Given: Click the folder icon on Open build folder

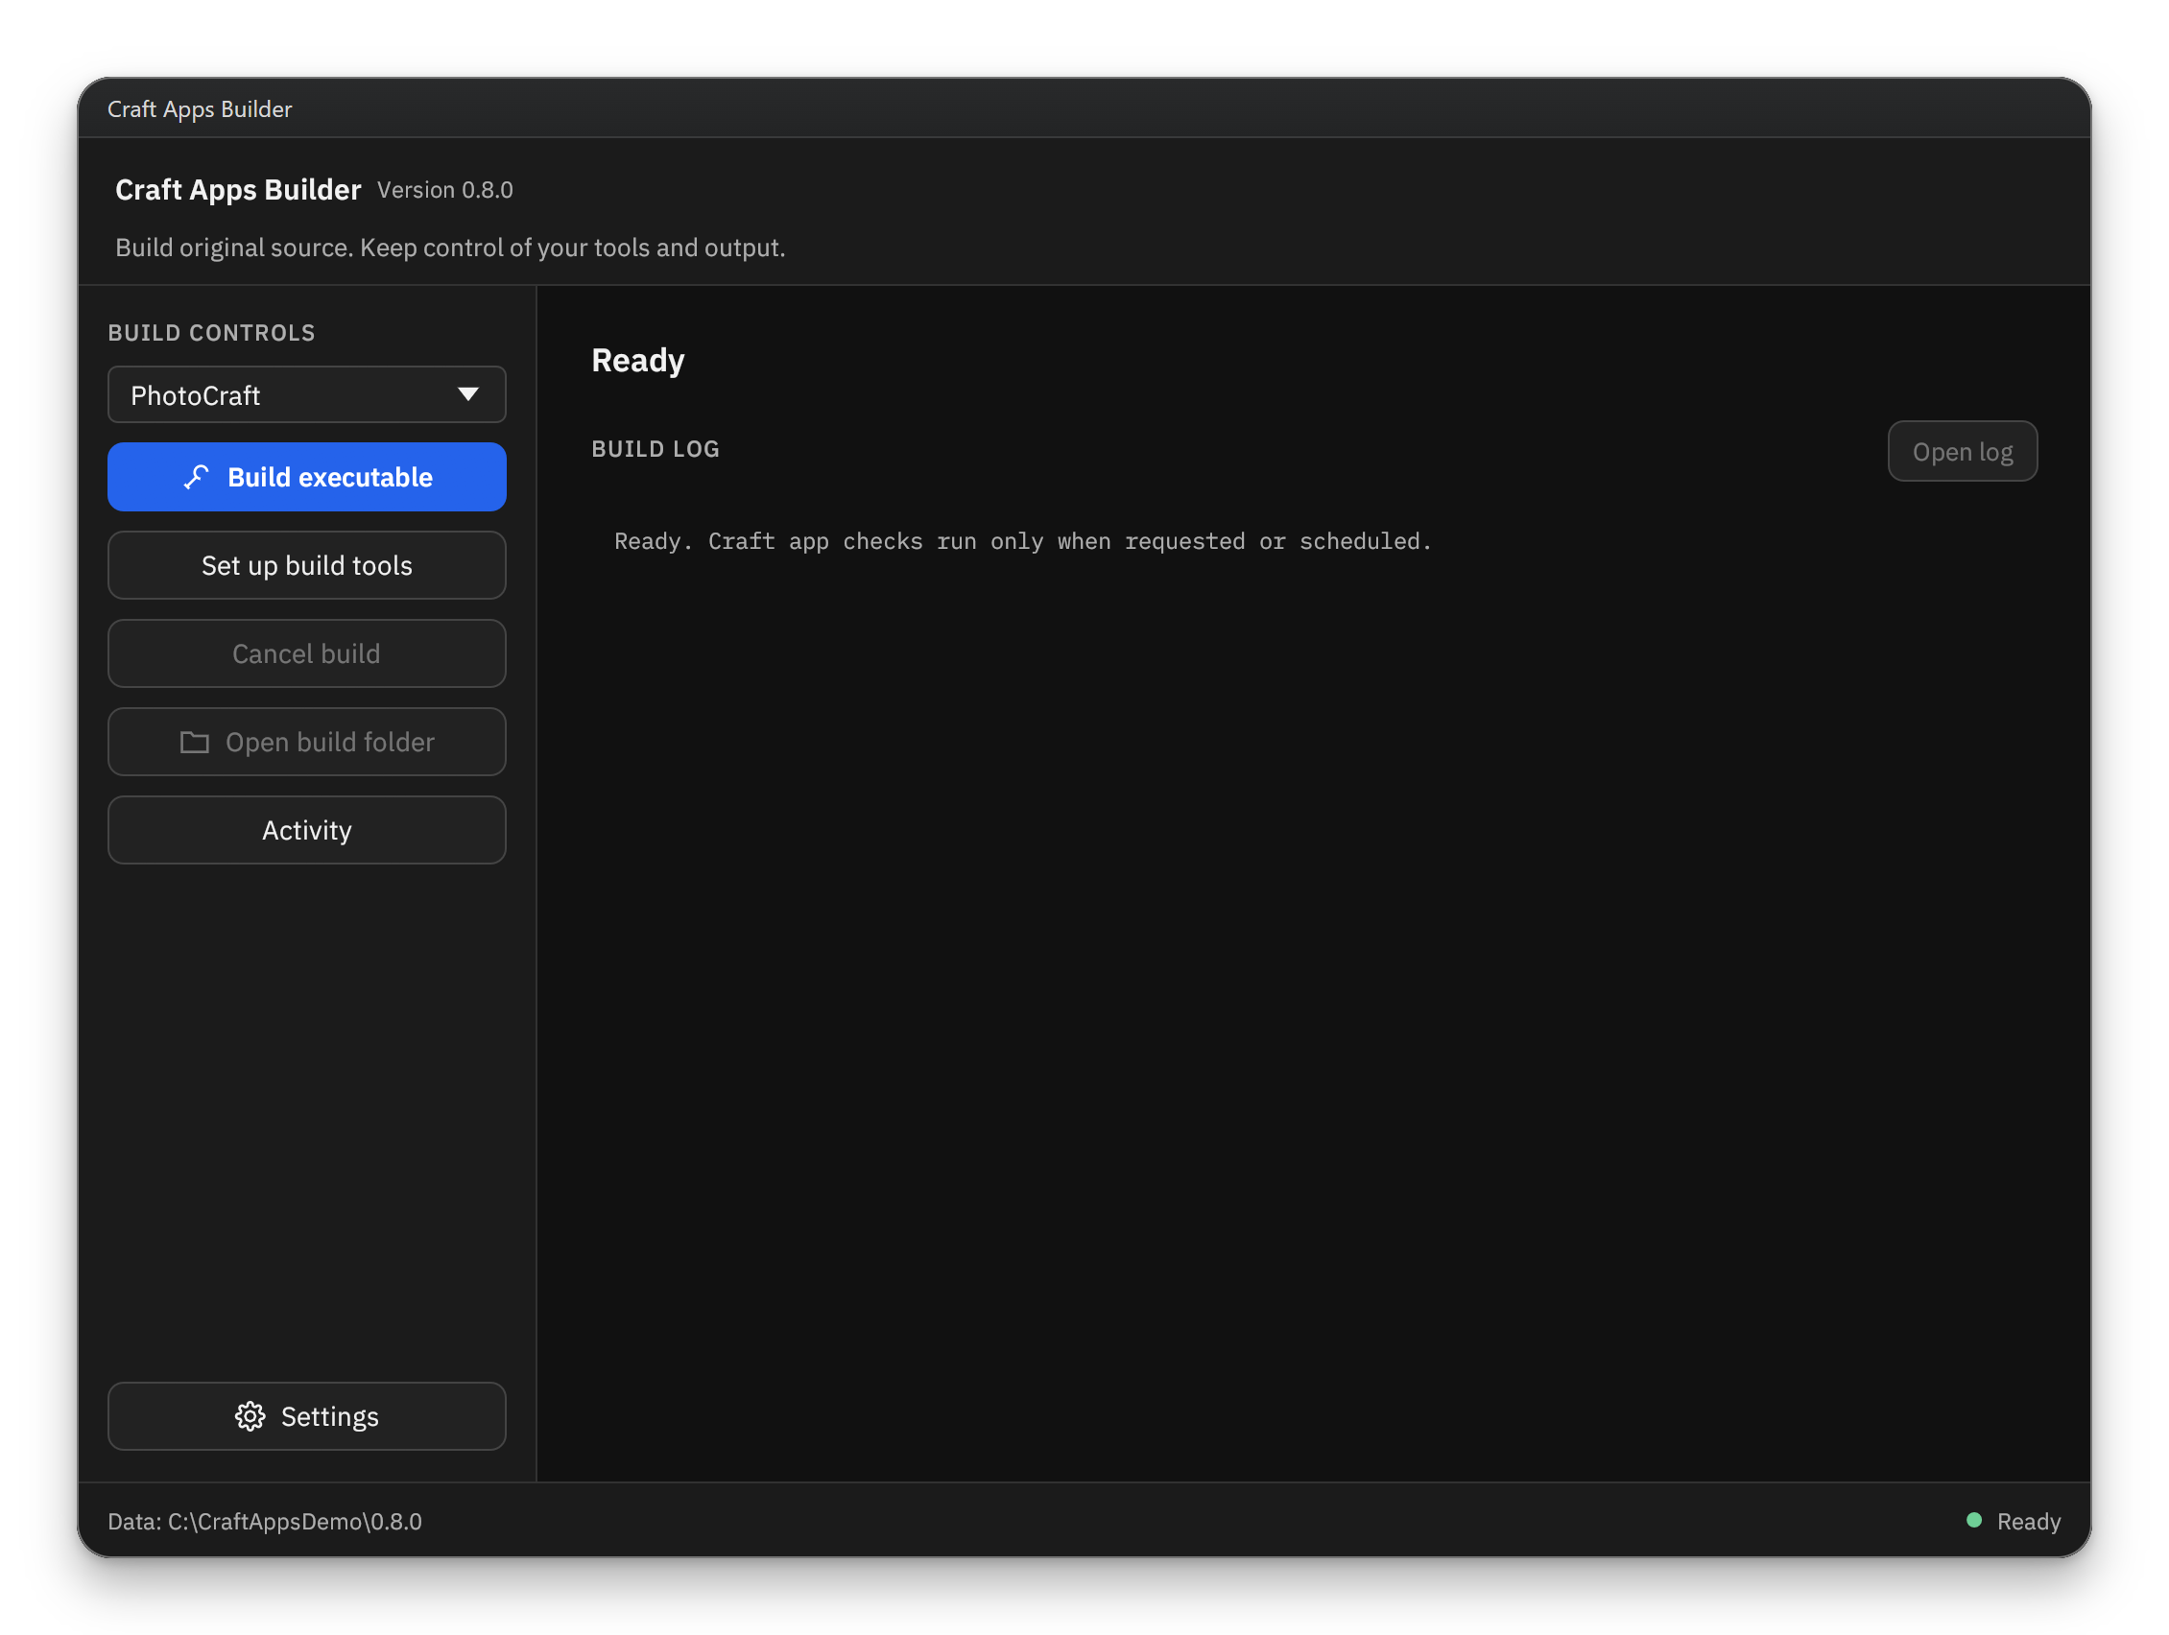Looking at the screenshot, I should tap(194, 742).
